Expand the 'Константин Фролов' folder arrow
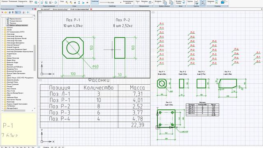The image size is (263, 148). pos(2,99)
